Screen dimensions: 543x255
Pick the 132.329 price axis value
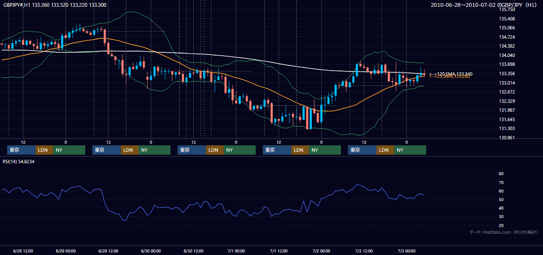[x=507, y=101]
